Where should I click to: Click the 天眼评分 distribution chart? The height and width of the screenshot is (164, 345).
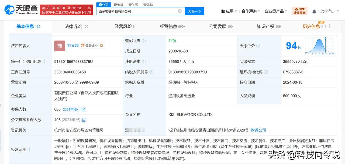pos(320,46)
